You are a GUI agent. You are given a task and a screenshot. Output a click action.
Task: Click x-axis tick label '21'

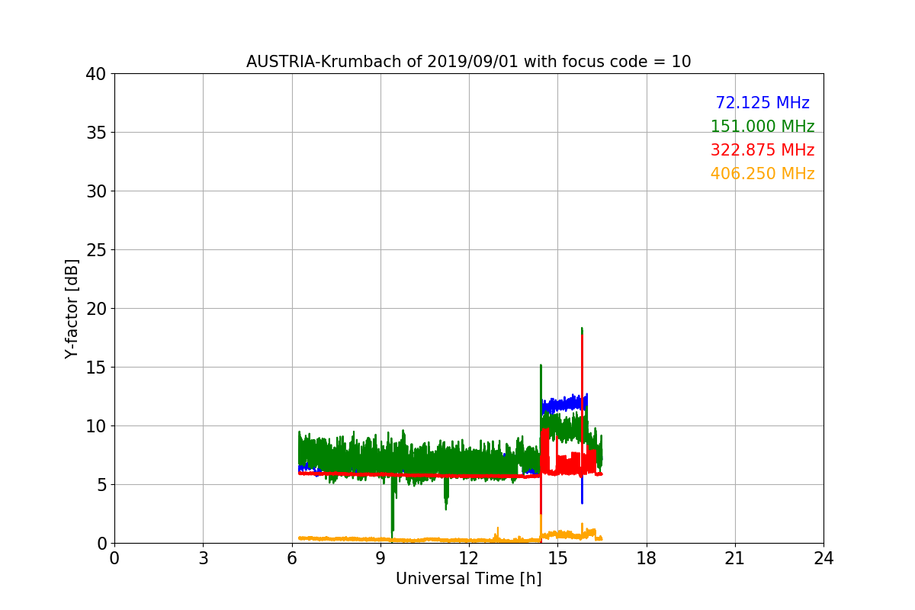735,558
